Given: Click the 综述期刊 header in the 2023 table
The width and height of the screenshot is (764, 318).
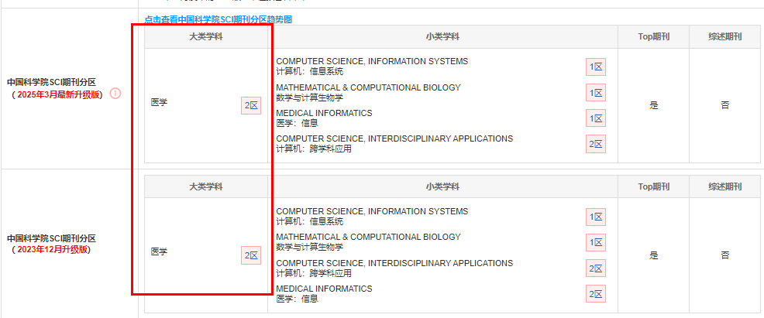Looking at the screenshot, I should pos(725,186).
